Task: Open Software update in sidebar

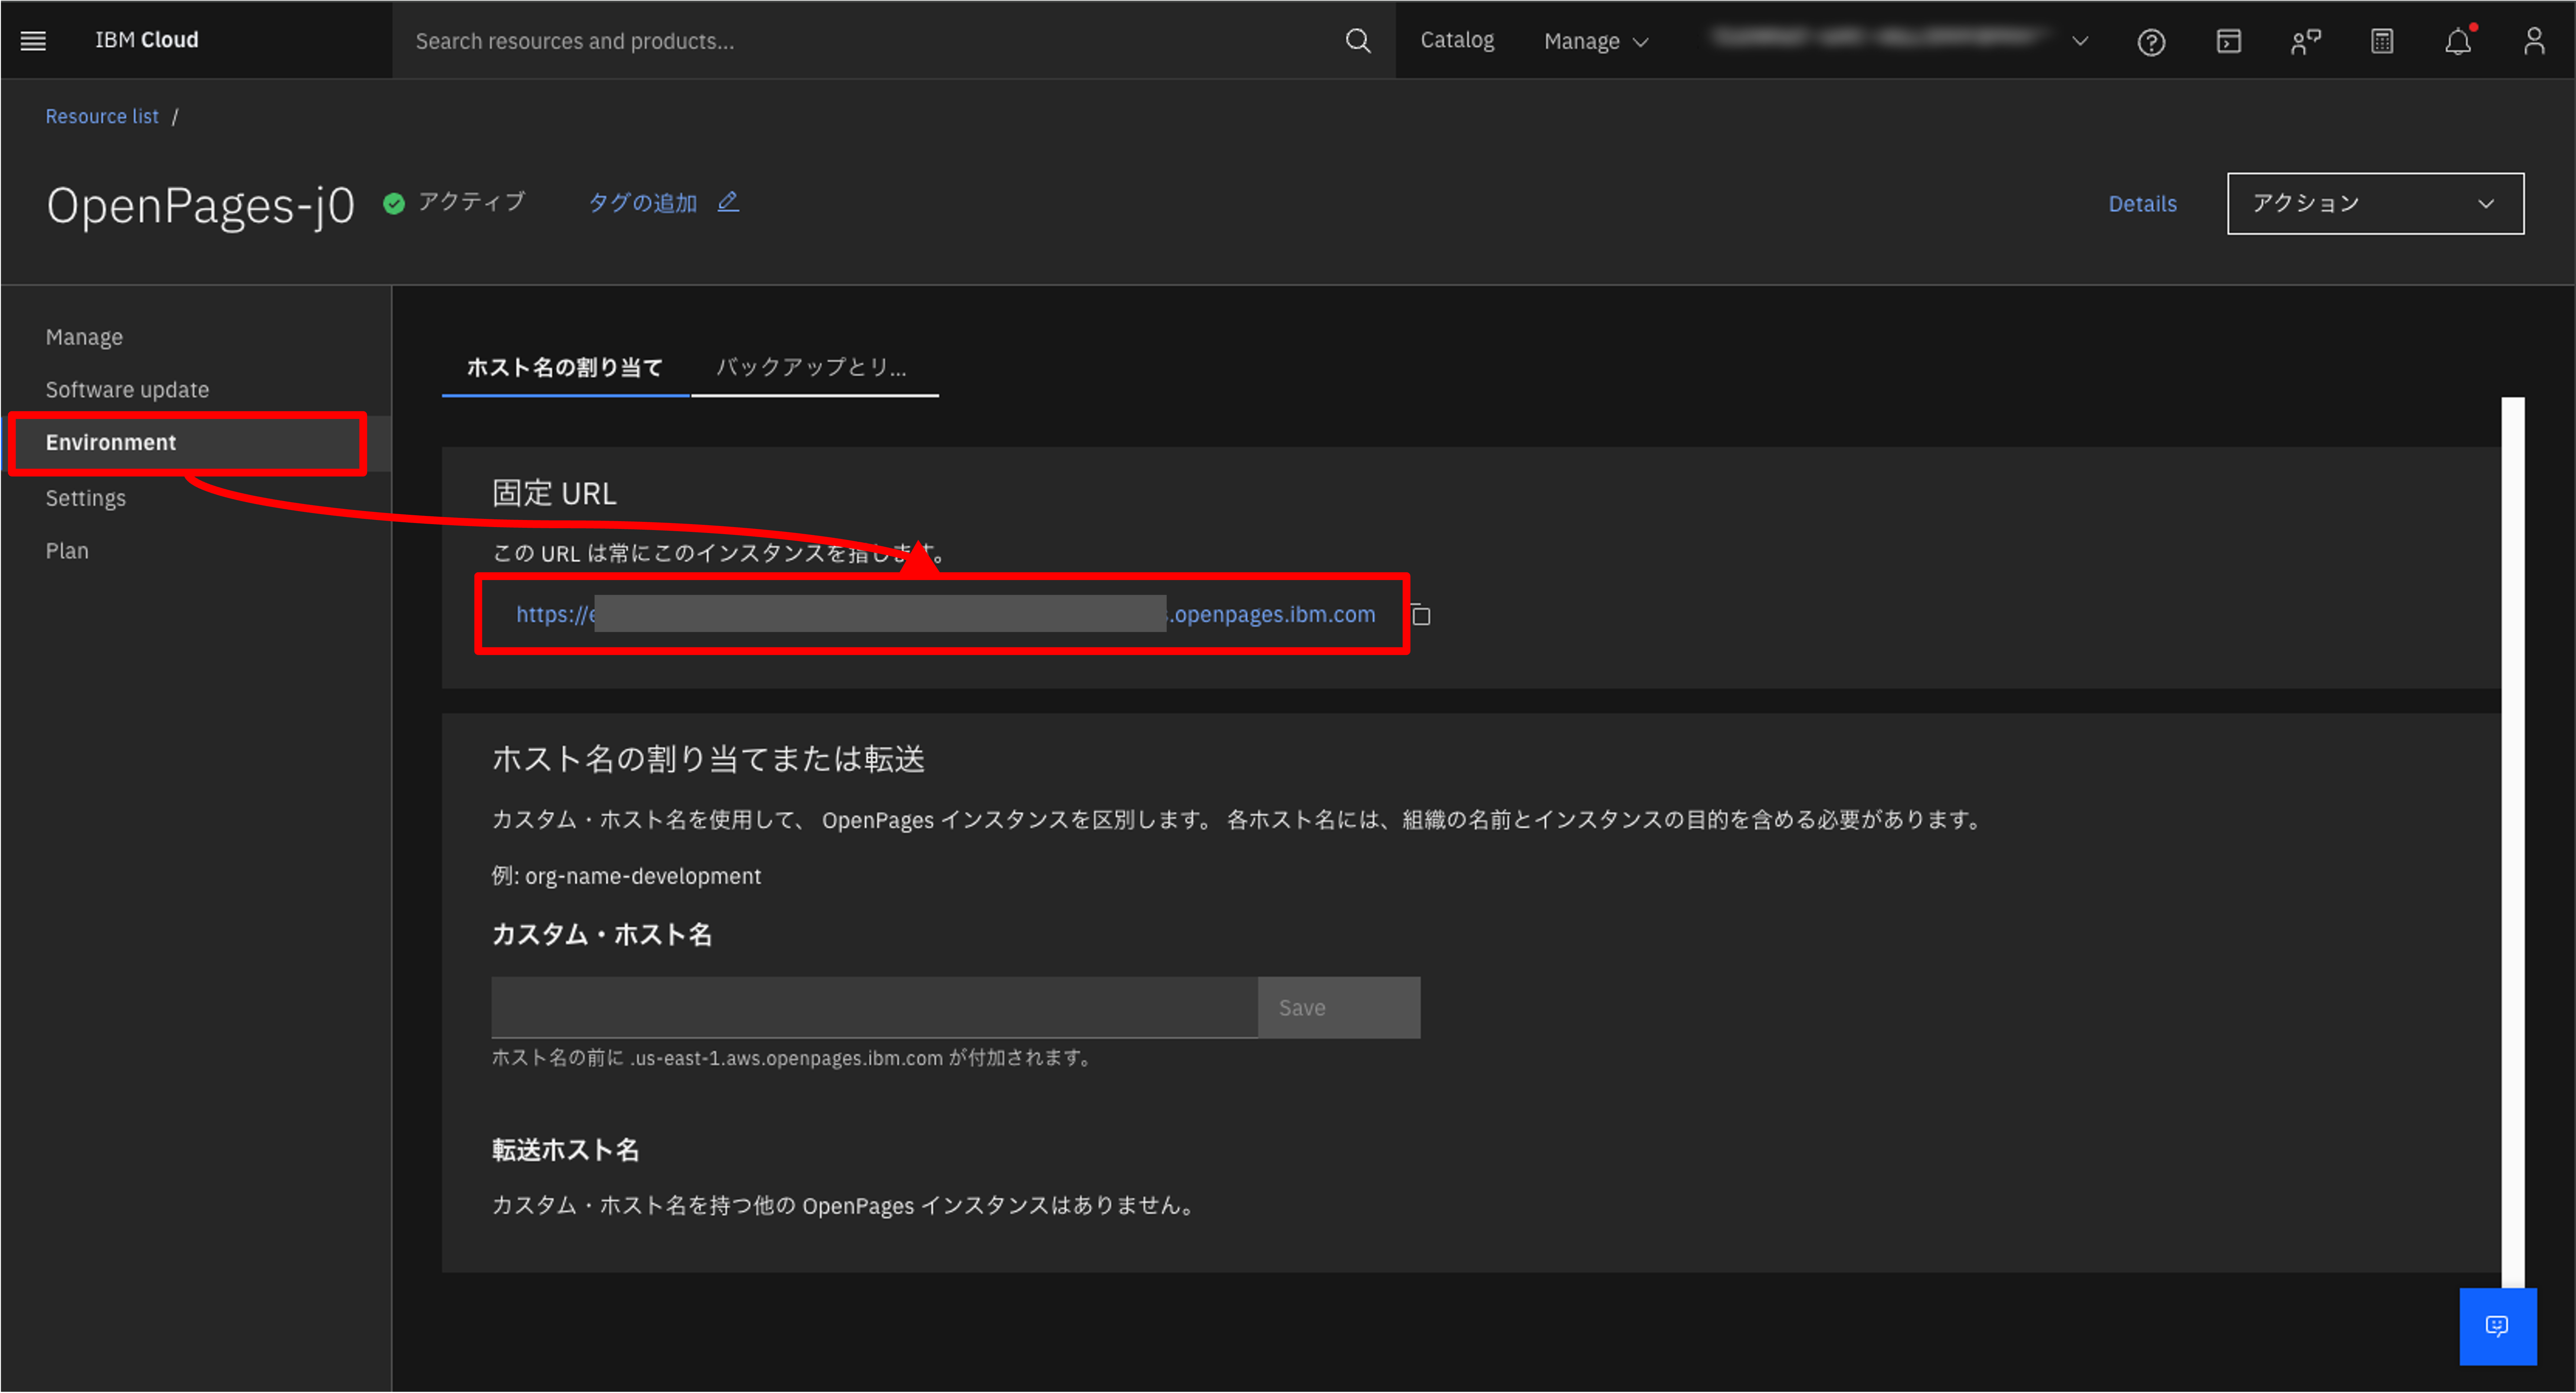Action: 127,389
